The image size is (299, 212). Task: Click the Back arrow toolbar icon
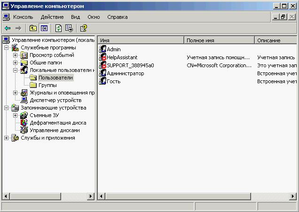(8, 28)
